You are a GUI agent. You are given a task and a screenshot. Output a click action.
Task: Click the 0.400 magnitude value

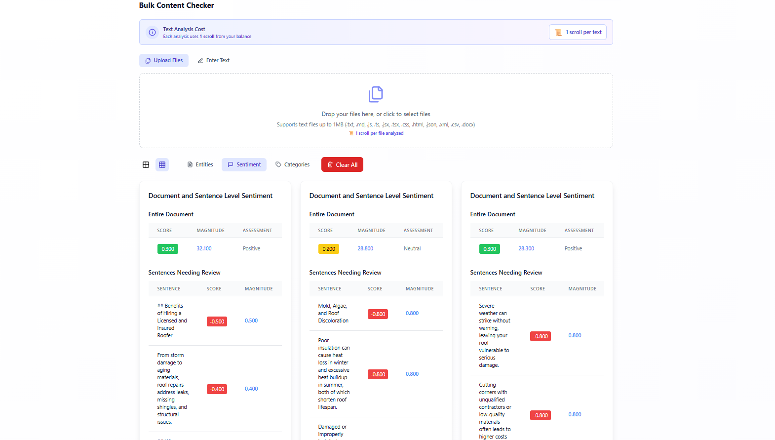click(x=251, y=389)
